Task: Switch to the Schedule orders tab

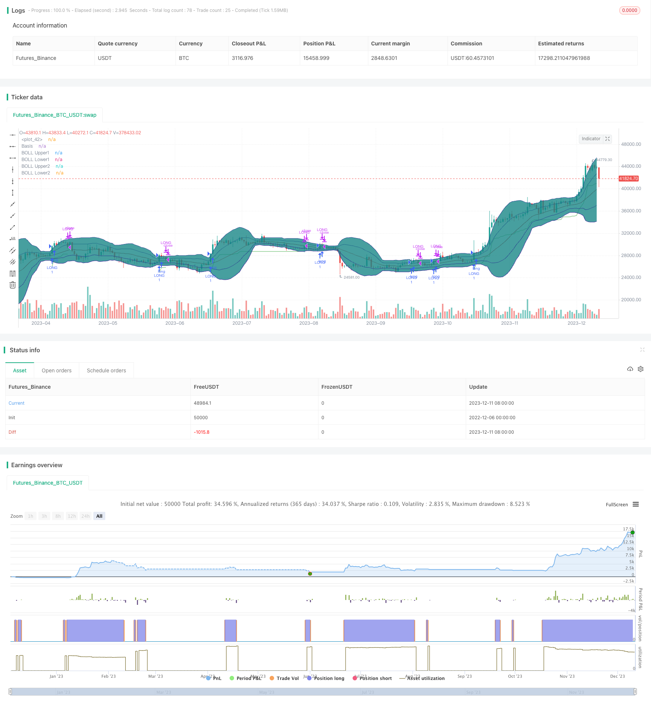Action: tap(106, 370)
